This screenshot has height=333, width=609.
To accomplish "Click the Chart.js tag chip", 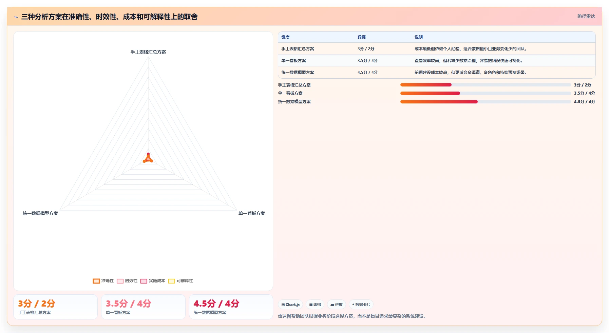I will 290,305.
